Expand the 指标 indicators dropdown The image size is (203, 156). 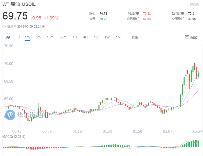(x=137, y=37)
